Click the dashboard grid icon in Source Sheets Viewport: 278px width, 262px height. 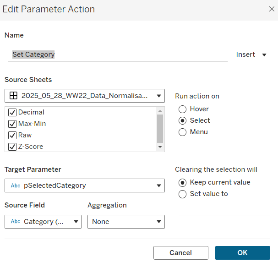coord(14,96)
